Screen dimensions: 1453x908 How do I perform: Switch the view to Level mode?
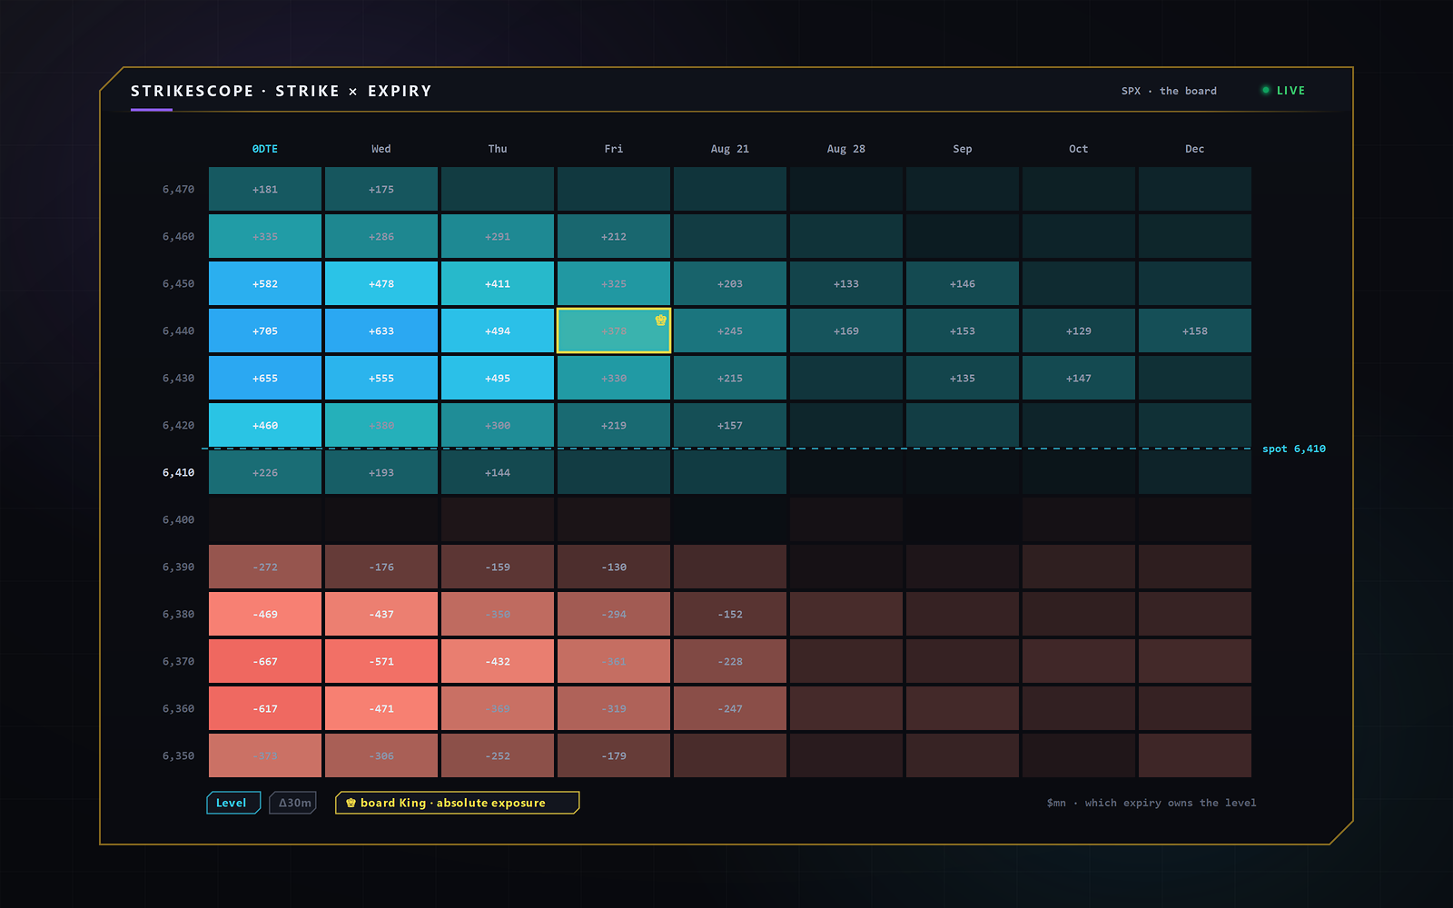233,803
